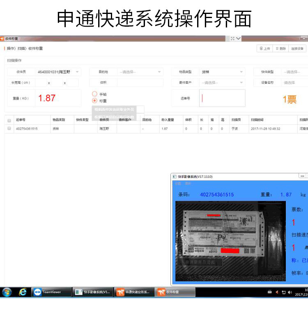Viewport: 308px width, 315px height.
Task: Click table cell 于波
Action: coord(234,128)
